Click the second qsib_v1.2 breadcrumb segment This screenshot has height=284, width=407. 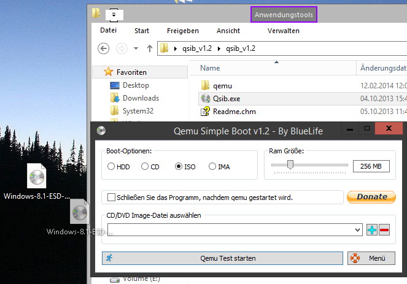tap(241, 48)
